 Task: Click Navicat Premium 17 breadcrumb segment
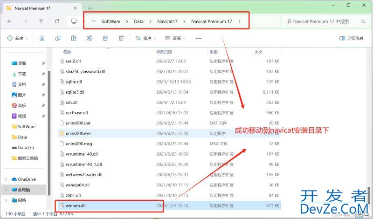pyautogui.click(x=212, y=21)
